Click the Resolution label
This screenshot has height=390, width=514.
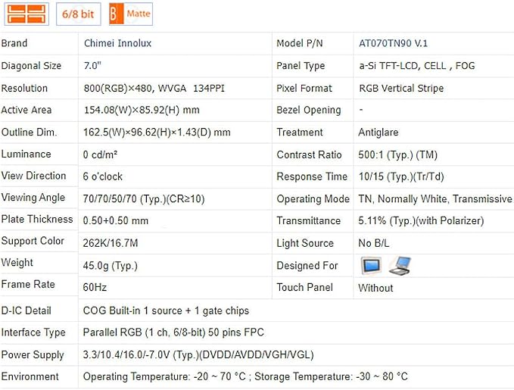point(24,89)
